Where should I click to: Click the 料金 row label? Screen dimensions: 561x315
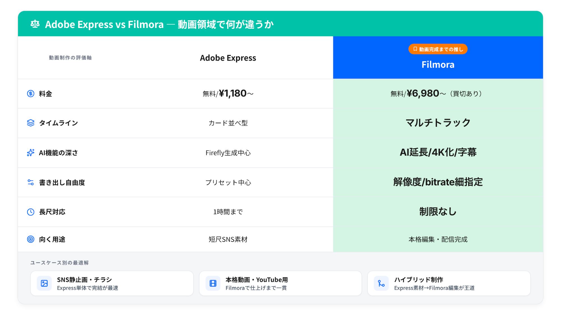(45, 94)
